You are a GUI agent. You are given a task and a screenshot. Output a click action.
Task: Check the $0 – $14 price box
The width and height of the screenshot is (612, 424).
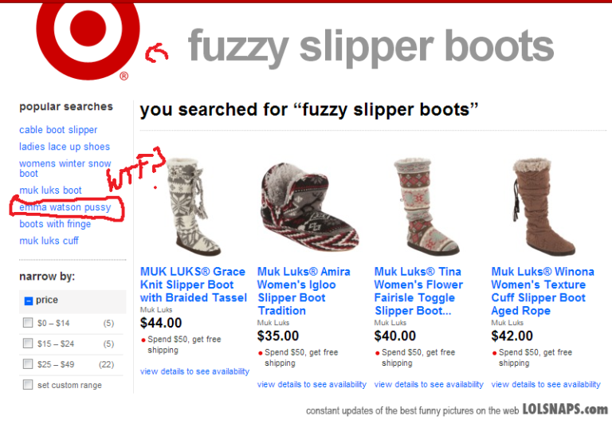point(28,323)
